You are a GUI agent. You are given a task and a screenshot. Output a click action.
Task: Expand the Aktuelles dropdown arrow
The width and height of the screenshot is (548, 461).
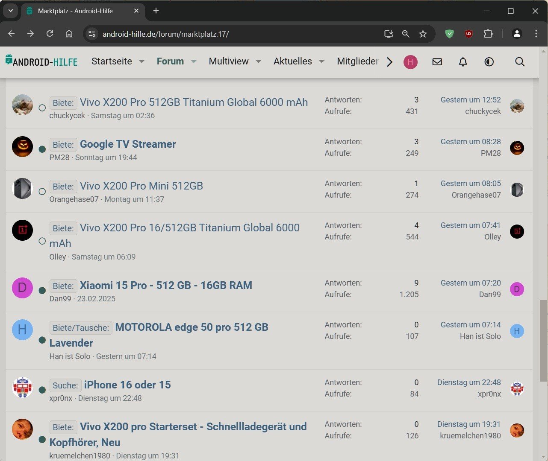pyautogui.click(x=322, y=61)
